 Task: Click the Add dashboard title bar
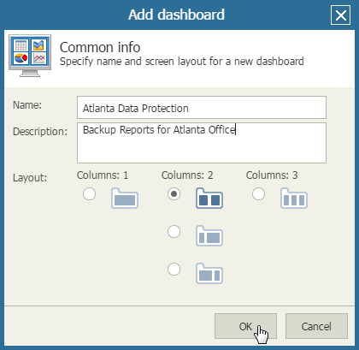tap(176, 15)
